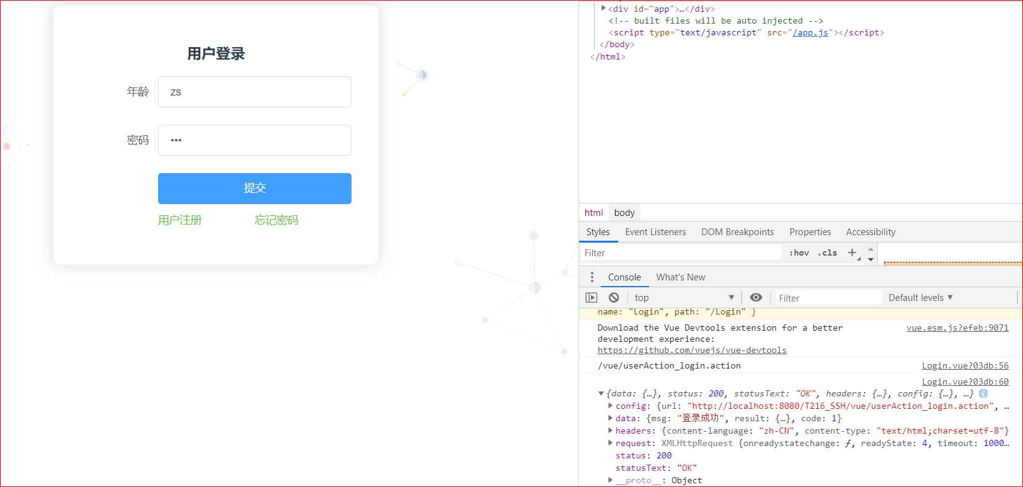Click the eye live expression icon
Image resolution: width=1023 pixels, height=487 pixels.
[756, 298]
